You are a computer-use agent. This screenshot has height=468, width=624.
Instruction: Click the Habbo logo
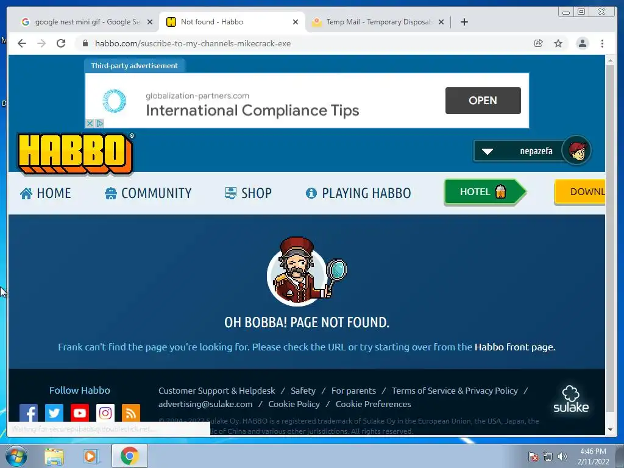76,154
